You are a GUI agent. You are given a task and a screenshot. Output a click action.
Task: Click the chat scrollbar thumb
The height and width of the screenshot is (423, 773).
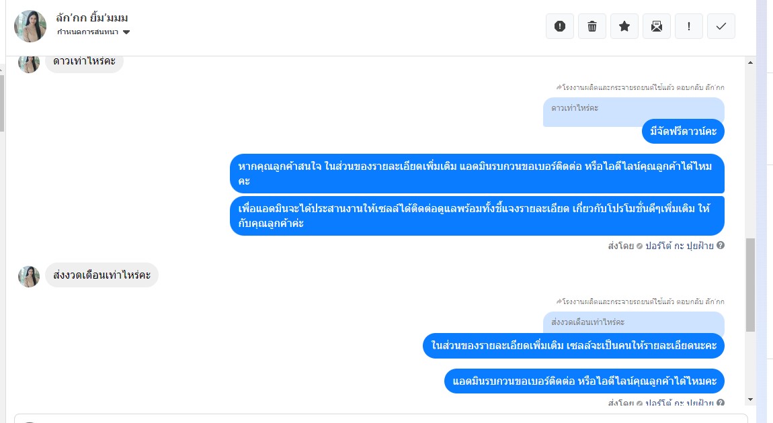(750, 285)
